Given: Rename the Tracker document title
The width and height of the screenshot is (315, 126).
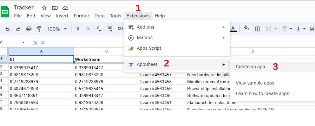Looking at the screenshot, I should [x=24, y=8].
